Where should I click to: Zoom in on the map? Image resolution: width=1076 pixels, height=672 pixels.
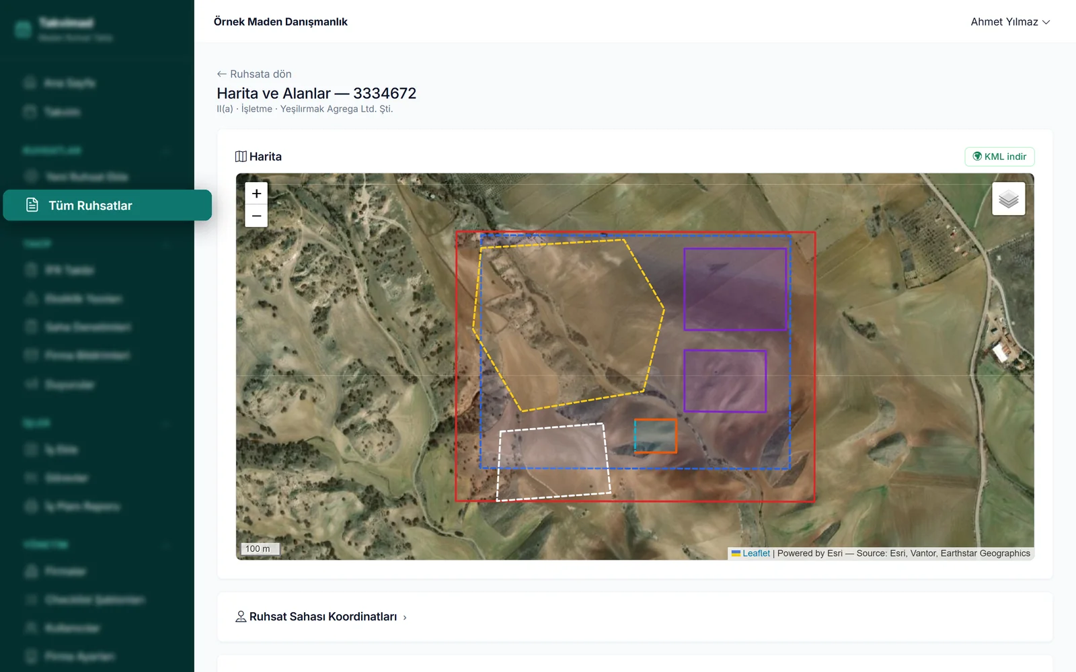pos(256,194)
